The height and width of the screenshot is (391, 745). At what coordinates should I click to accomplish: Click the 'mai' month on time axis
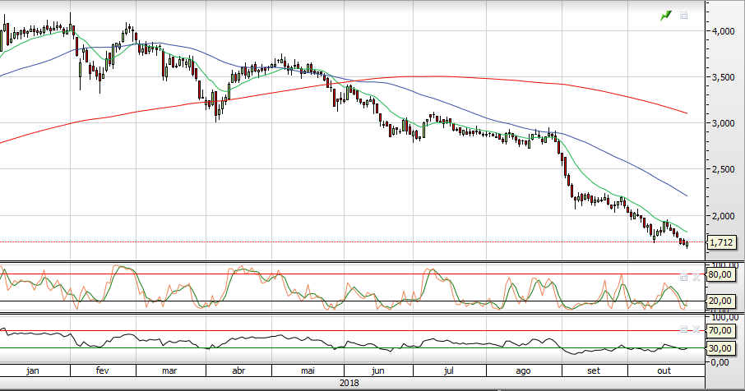point(308,370)
